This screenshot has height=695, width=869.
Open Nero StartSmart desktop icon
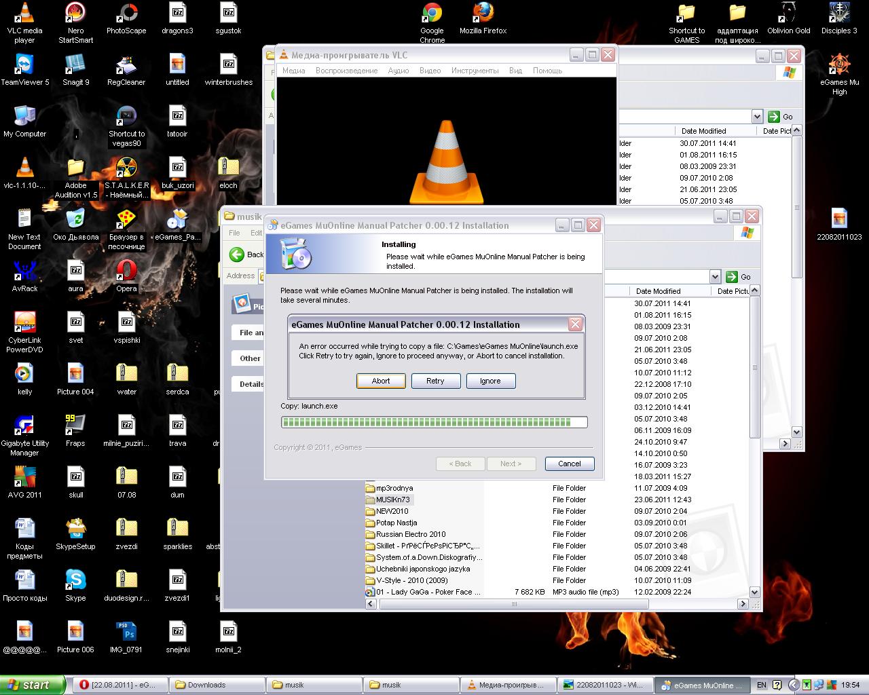point(75,22)
